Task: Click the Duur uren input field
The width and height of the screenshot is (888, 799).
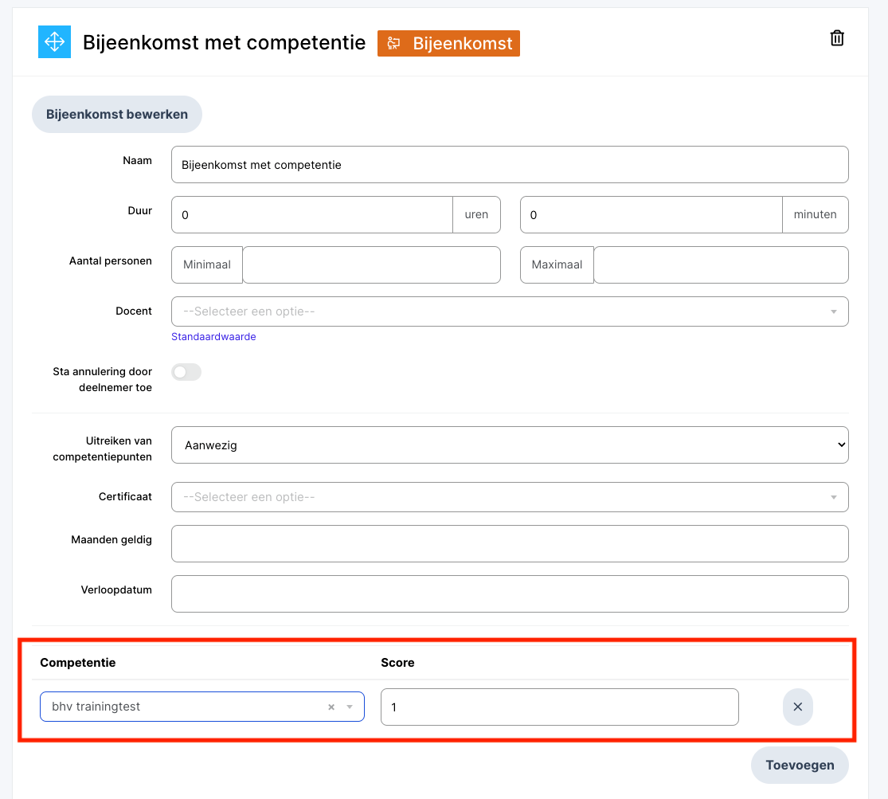Action: 312,215
